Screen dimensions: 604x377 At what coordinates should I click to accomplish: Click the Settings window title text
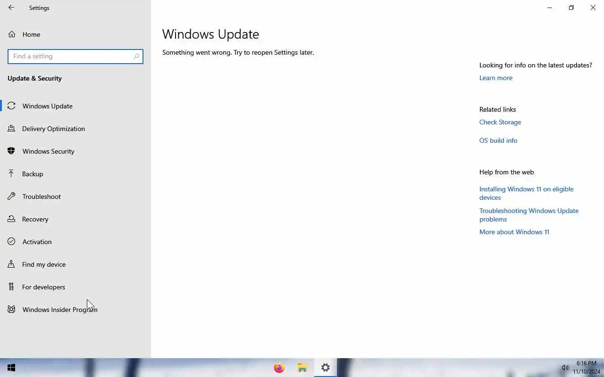39,8
